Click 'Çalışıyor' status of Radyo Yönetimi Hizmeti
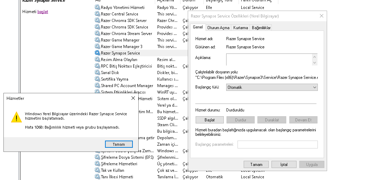The width and height of the screenshot is (382, 180). click(x=190, y=8)
